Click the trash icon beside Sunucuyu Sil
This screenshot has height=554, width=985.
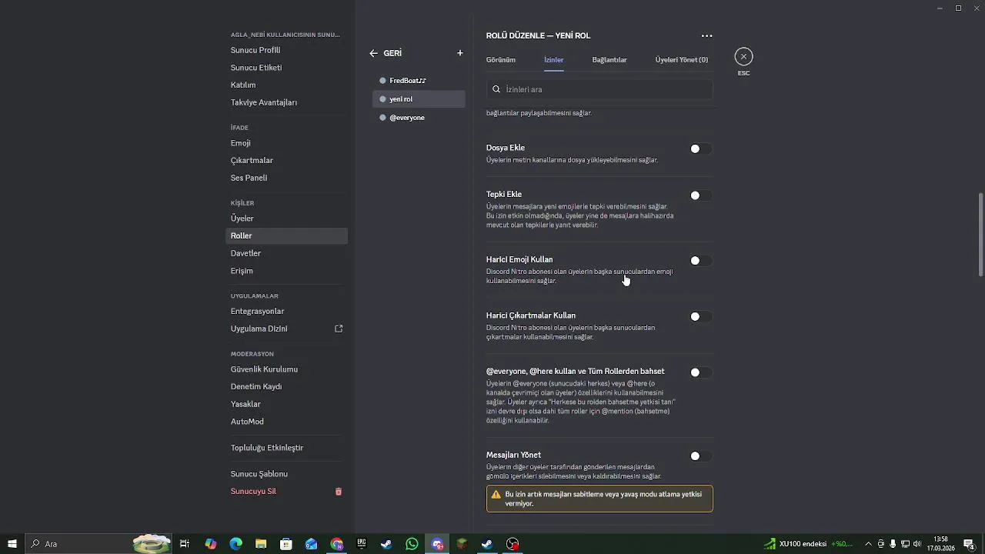pos(339,492)
